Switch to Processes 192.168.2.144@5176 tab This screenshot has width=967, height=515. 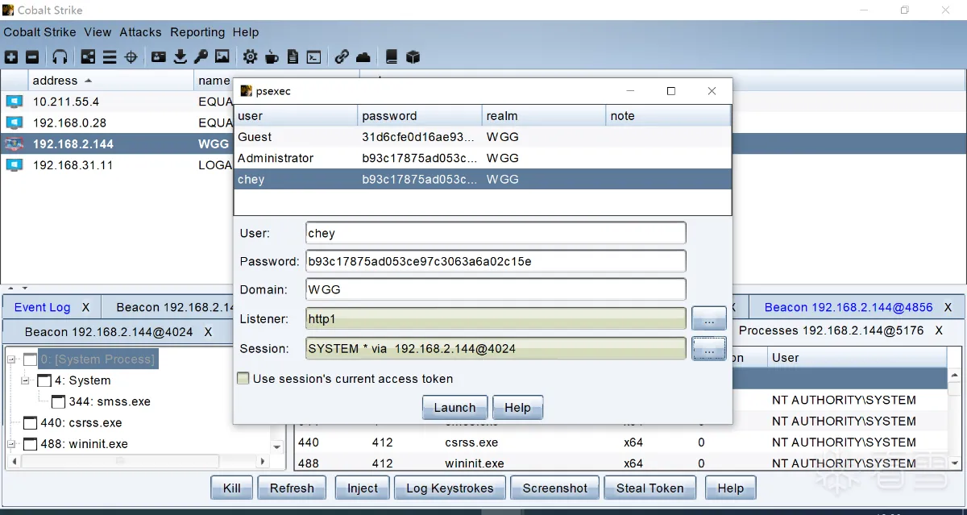tap(830, 330)
